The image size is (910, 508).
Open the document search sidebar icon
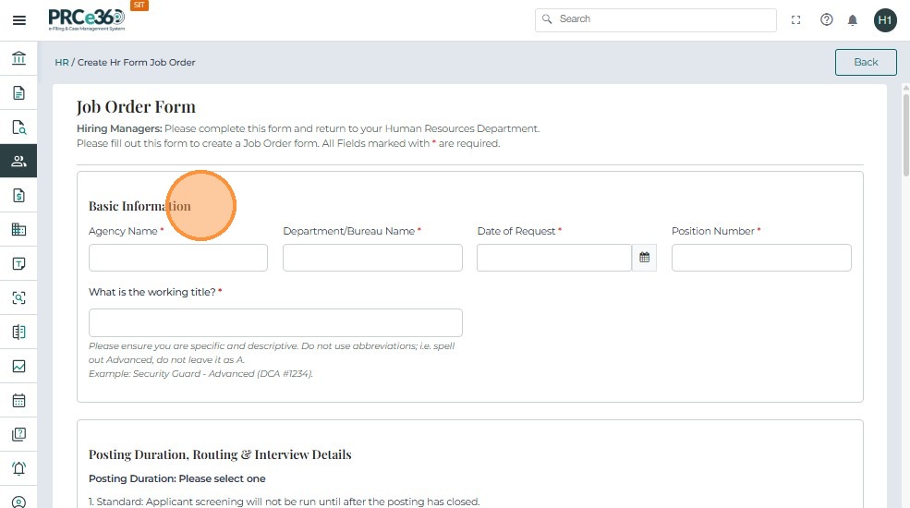pos(18,127)
